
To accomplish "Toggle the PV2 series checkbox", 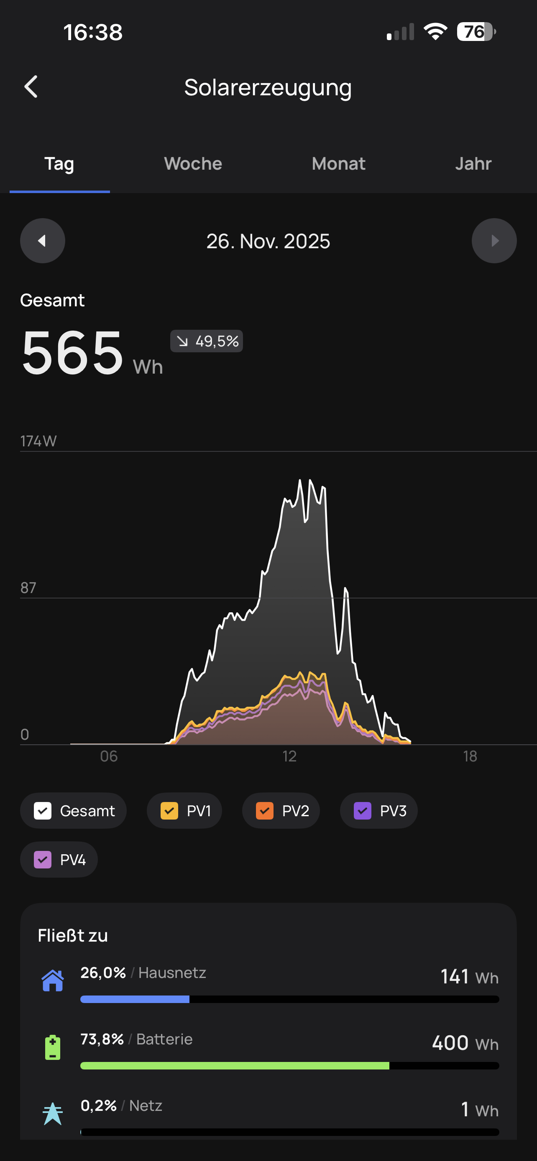I will pos(265,811).
